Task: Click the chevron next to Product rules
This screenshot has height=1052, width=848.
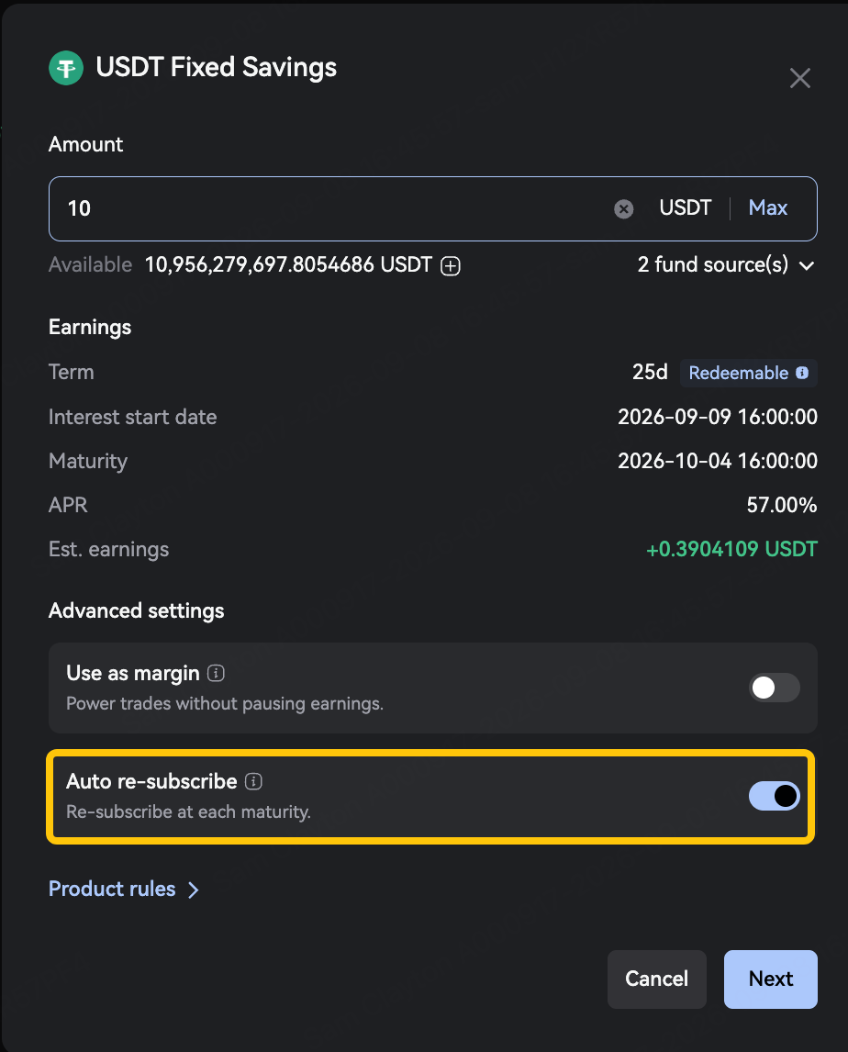Action: (194, 890)
